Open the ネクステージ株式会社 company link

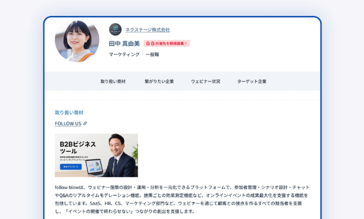coord(148,30)
